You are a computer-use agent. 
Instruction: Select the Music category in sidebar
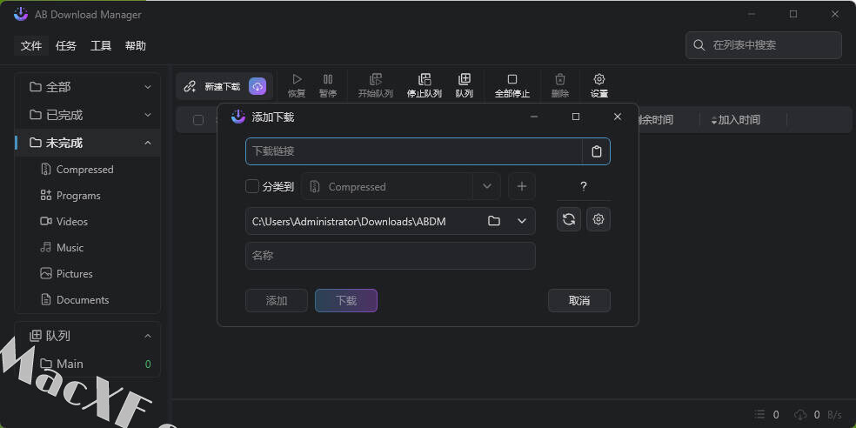click(x=87, y=248)
